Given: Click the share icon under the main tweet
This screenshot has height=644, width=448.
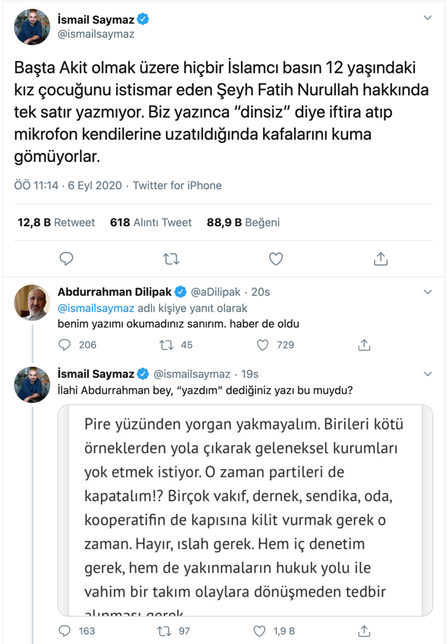Looking at the screenshot, I should (x=380, y=259).
